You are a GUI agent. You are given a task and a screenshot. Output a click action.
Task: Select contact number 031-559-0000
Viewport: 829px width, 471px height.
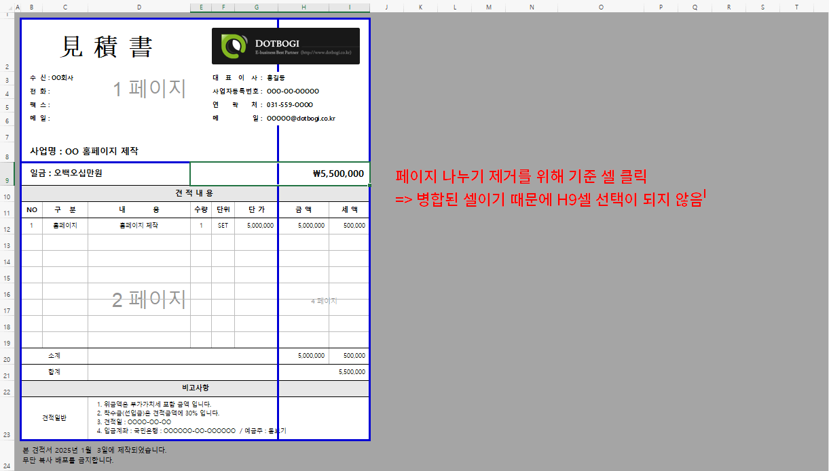click(x=290, y=105)
